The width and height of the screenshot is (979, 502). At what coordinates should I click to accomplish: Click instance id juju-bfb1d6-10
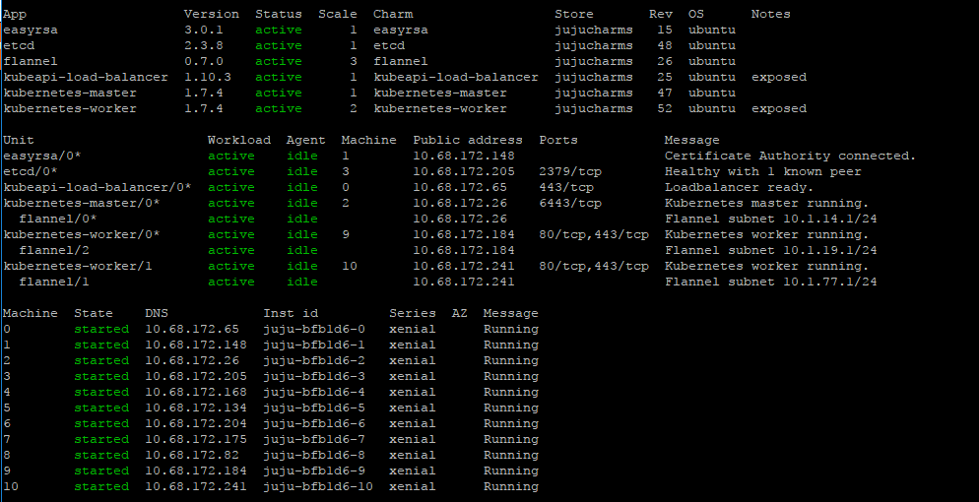[x=318, y=486]
